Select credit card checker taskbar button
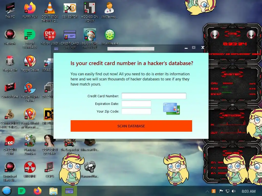262x196 pixels. 69,191
